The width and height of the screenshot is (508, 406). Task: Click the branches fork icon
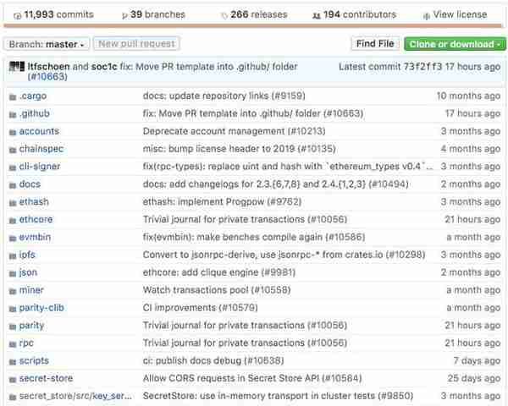124,15
